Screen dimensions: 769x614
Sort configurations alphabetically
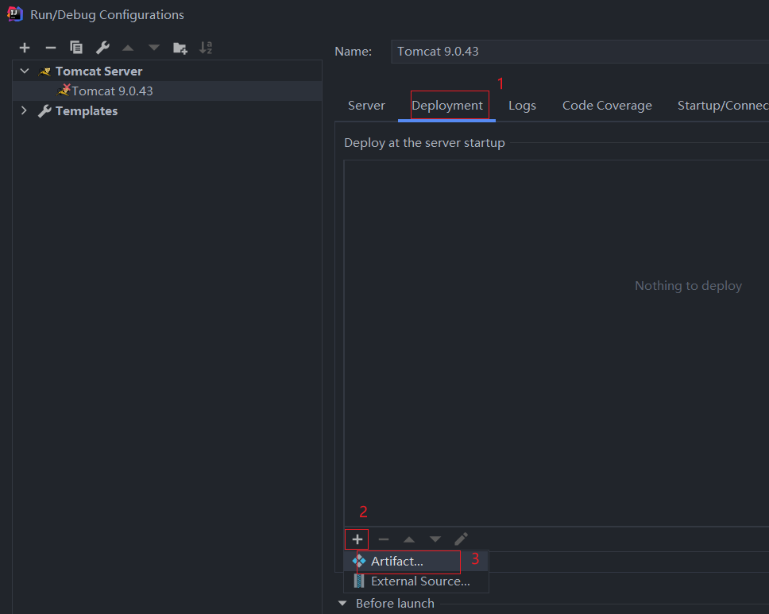click(x=206, y=48)
